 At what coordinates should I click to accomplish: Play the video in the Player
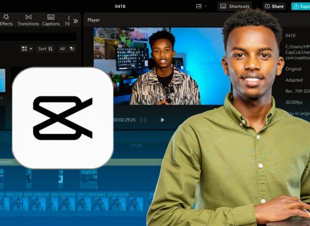pos(162,120)
